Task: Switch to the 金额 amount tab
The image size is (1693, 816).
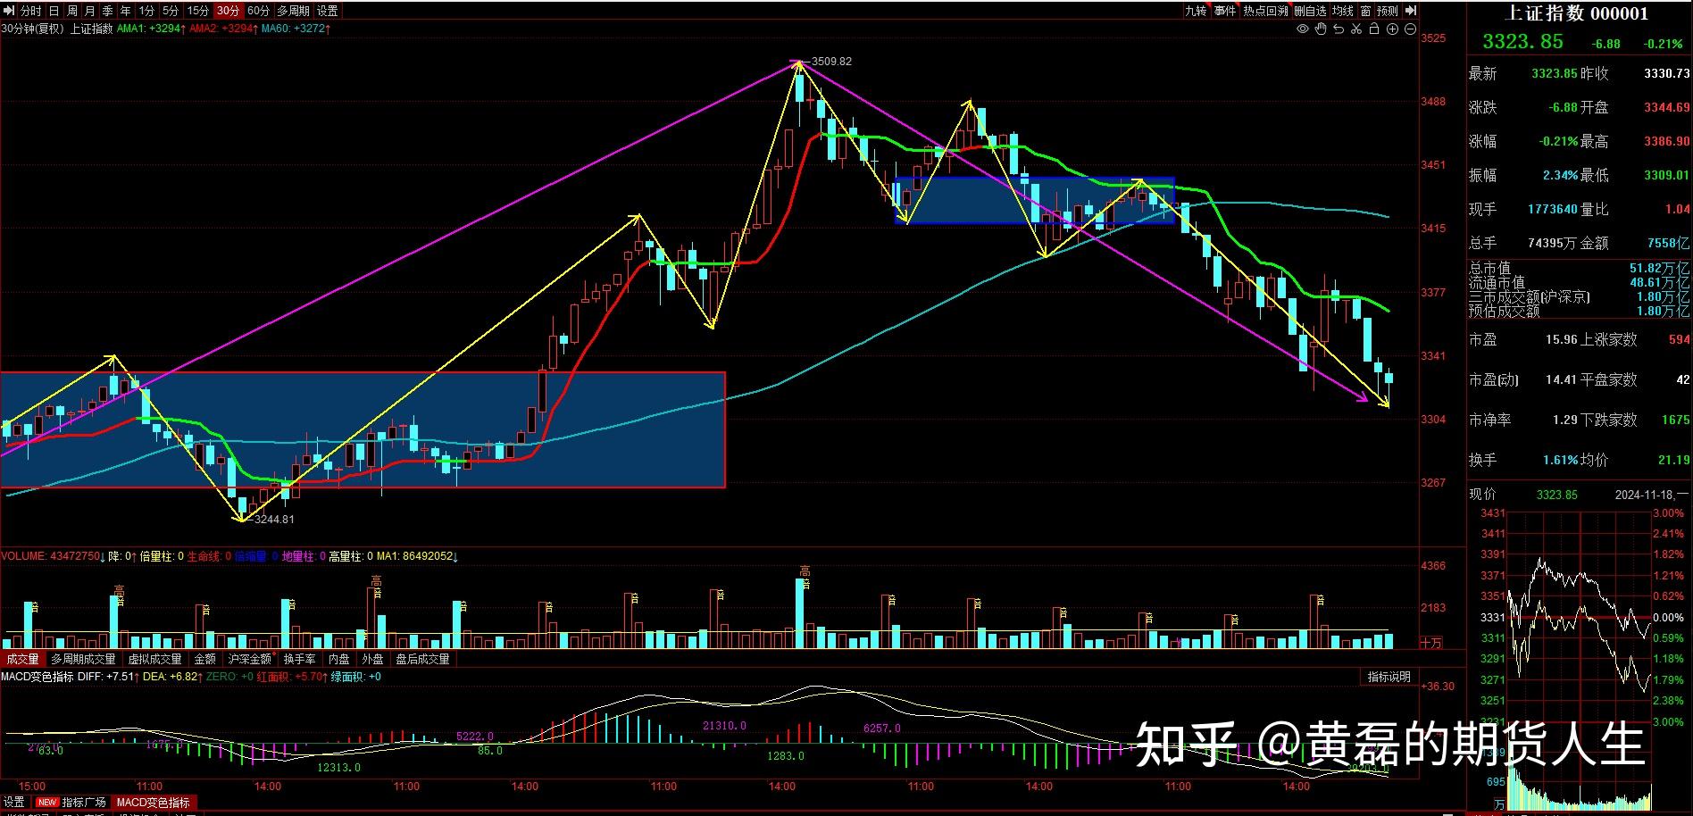Action: coord(205,659)
